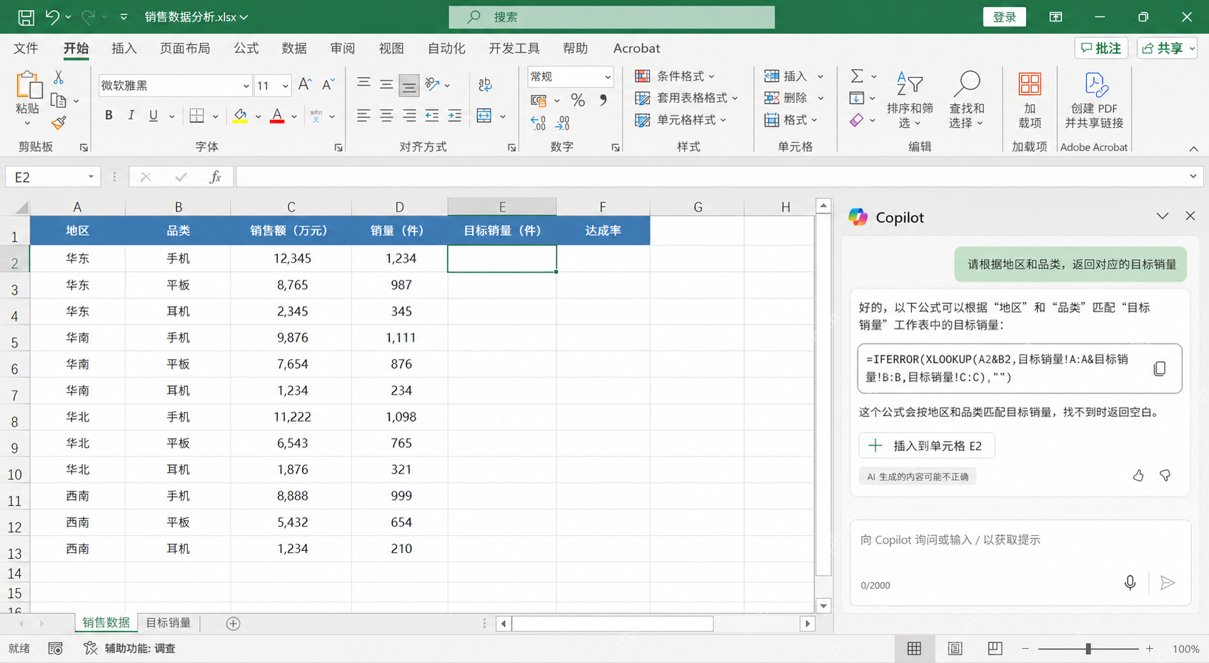
Task: Expand the number format dropdown
Action: 608,76
